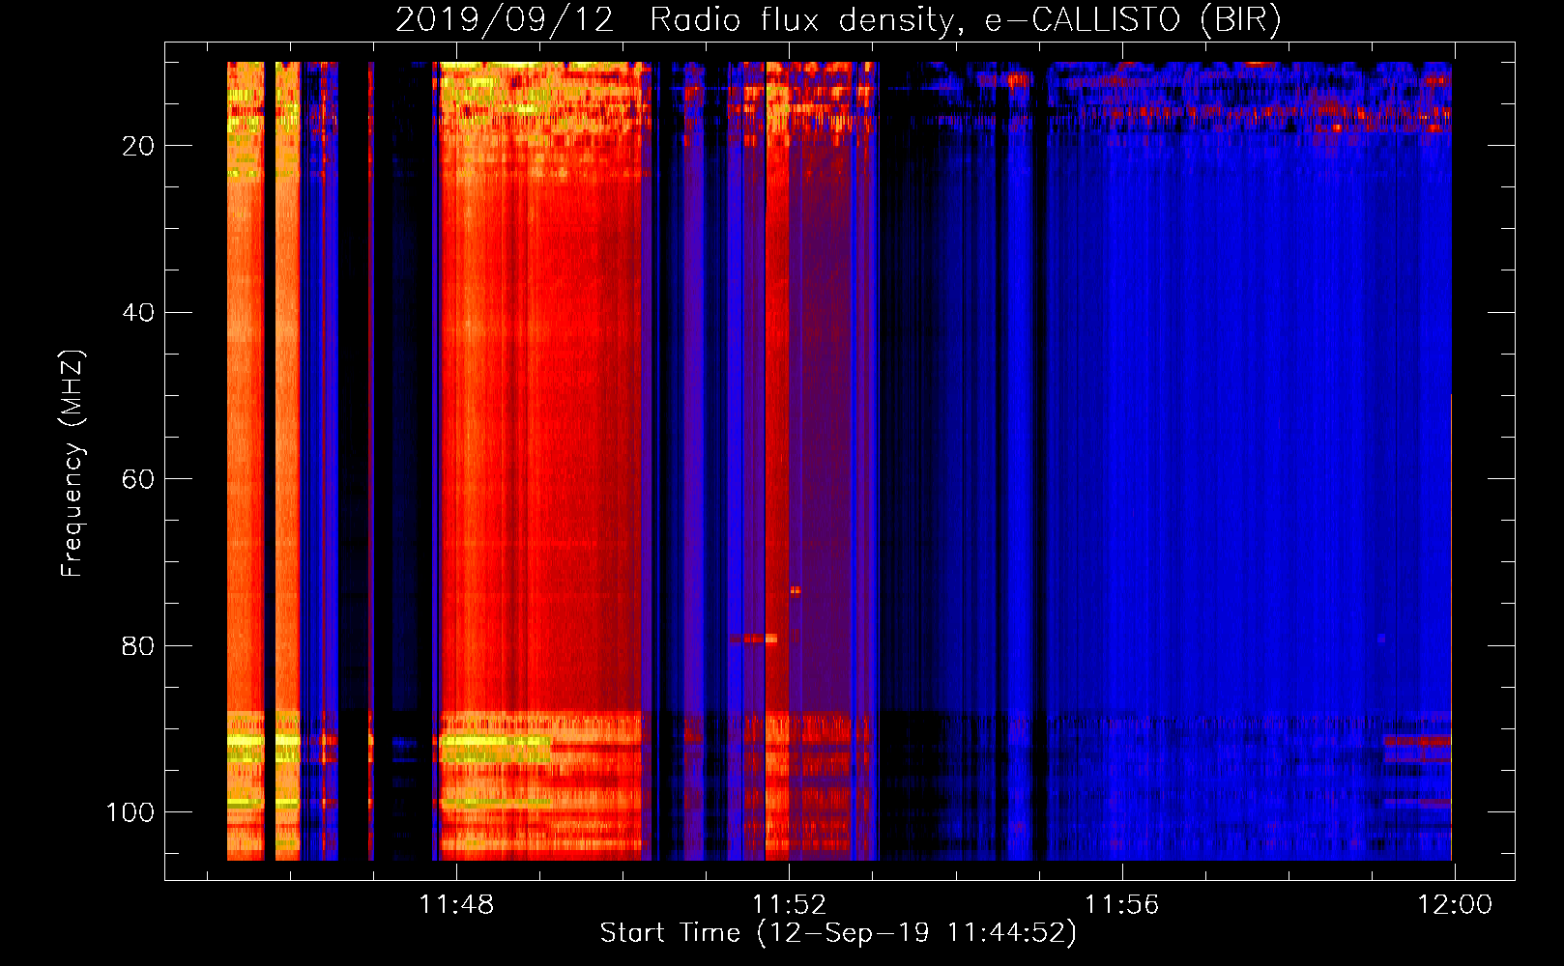The width and height of the screenshot is (1564, 966).
Task: Click the "11:48" time tick label
Action: click(456, 905)
